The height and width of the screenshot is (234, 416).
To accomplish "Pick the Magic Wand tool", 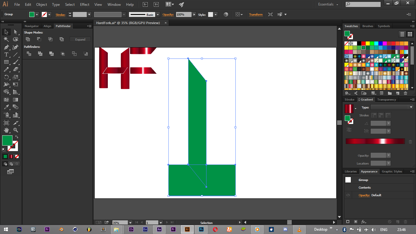I will tap(6, 39).
